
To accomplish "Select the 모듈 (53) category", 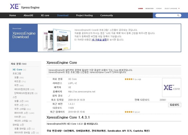I will pos(19,77).
